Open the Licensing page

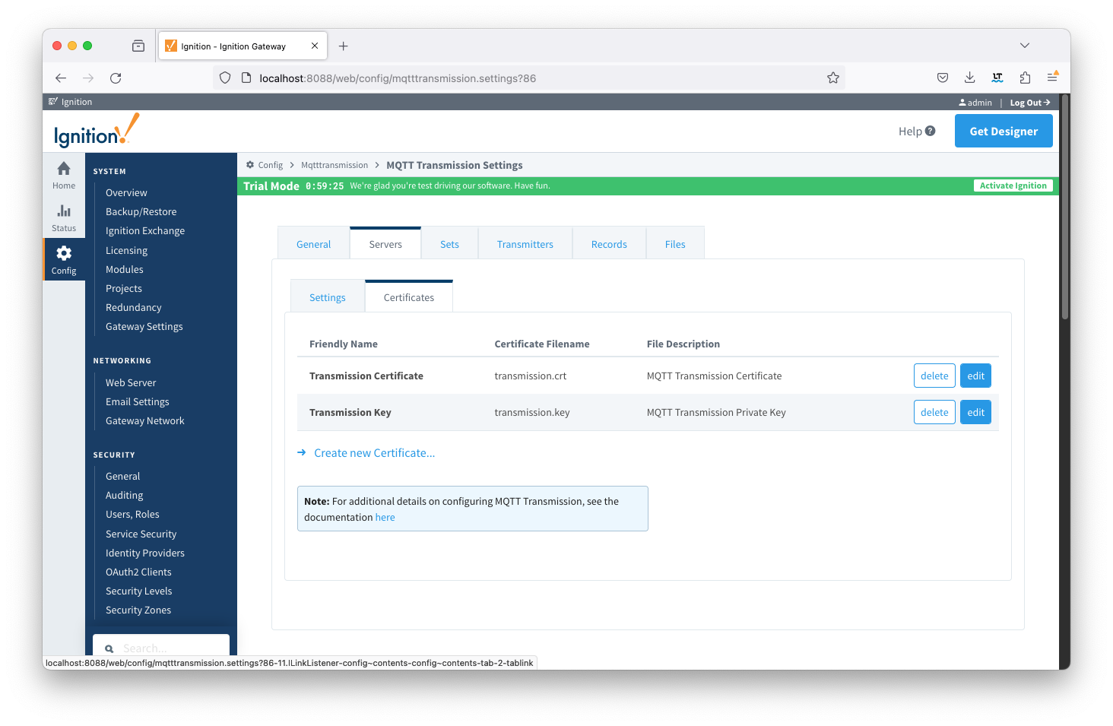[x=126, y=250]
